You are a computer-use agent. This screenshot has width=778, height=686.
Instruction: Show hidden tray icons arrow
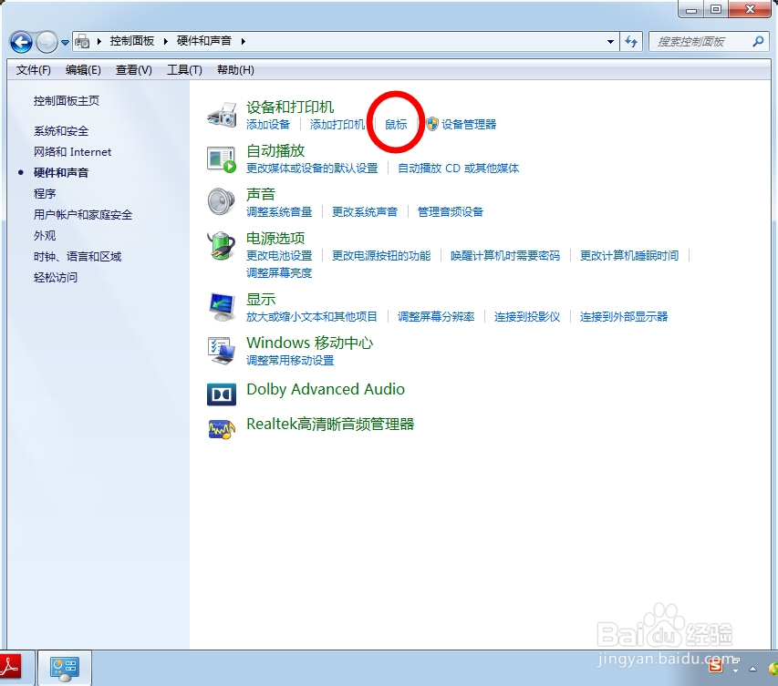[x=752, y=669]
